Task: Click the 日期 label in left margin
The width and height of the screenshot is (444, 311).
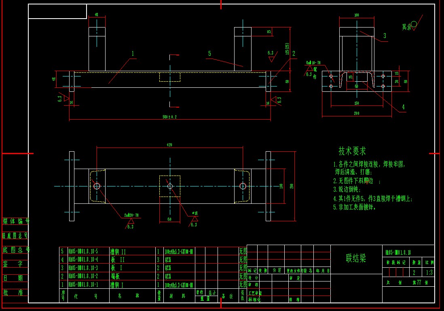Action: (13, 278)
